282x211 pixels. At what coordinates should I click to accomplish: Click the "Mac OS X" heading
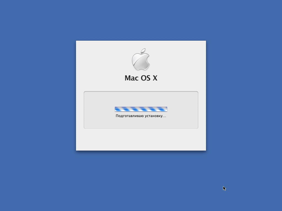[141, 78]
